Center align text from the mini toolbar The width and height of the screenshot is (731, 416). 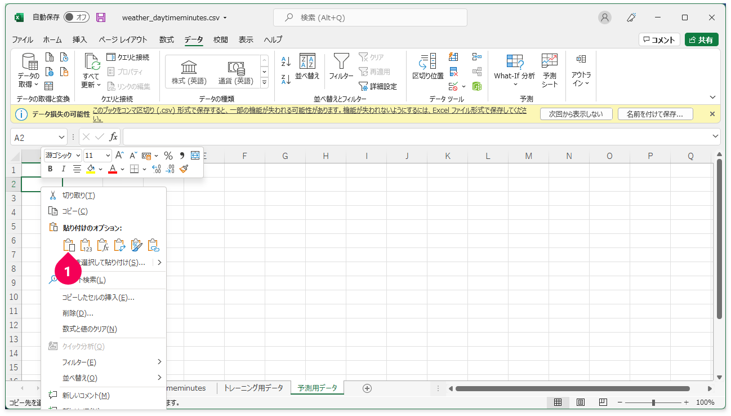click(x=77, y=169)
